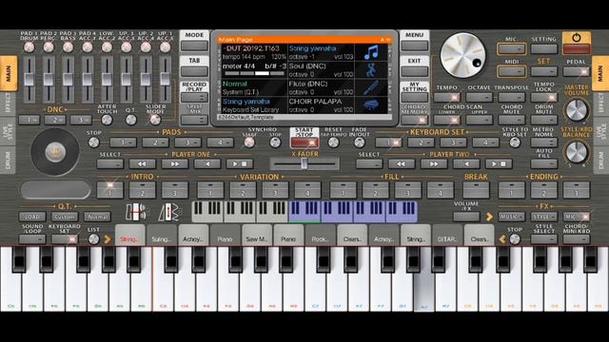
Task: Select the Suling sound tab
Action: click(162, 236)
